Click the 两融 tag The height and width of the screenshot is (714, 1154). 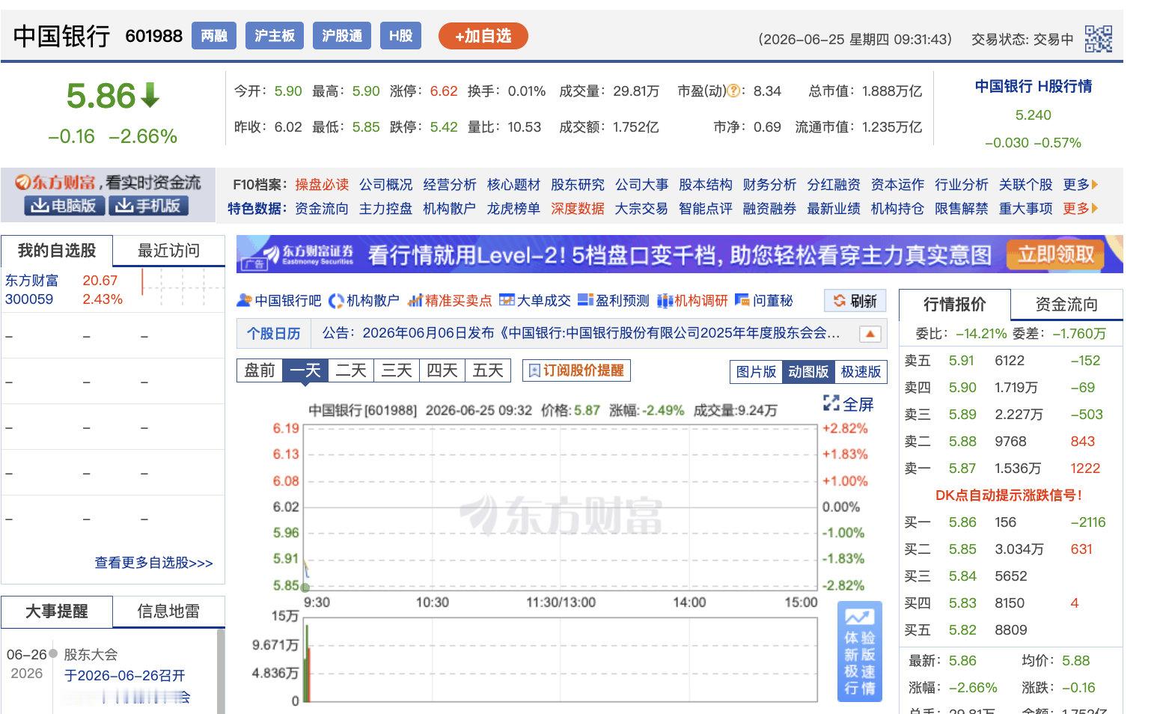[x=214, y=36]
